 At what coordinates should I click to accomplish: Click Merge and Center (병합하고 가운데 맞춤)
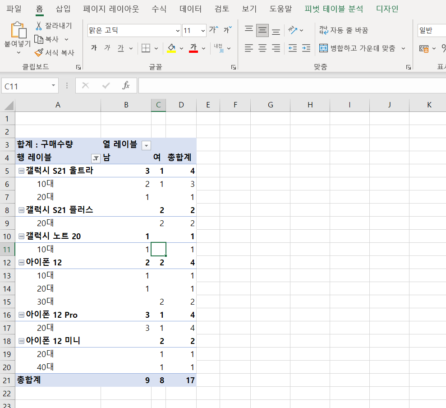click(x=357, y=48)
